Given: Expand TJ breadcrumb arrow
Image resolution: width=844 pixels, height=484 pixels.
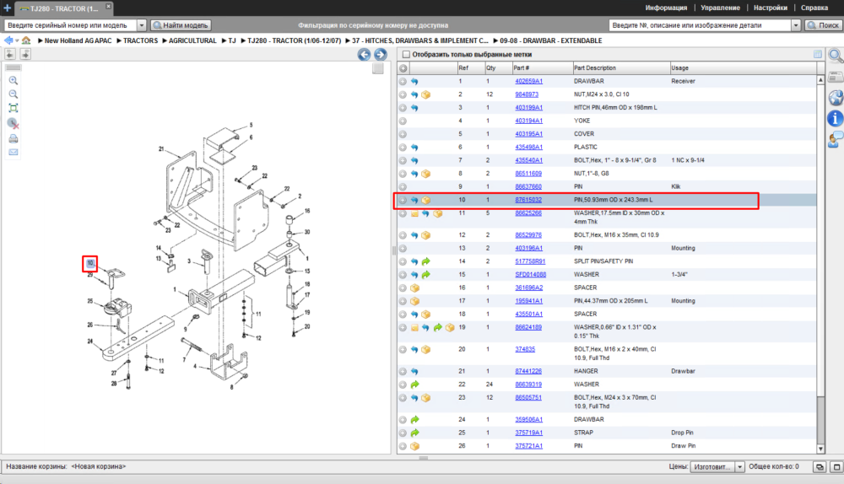Looking at the screenshot, I should coord(225,40).
